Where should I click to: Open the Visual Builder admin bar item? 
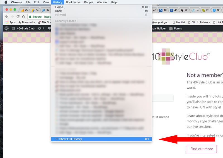159,28
